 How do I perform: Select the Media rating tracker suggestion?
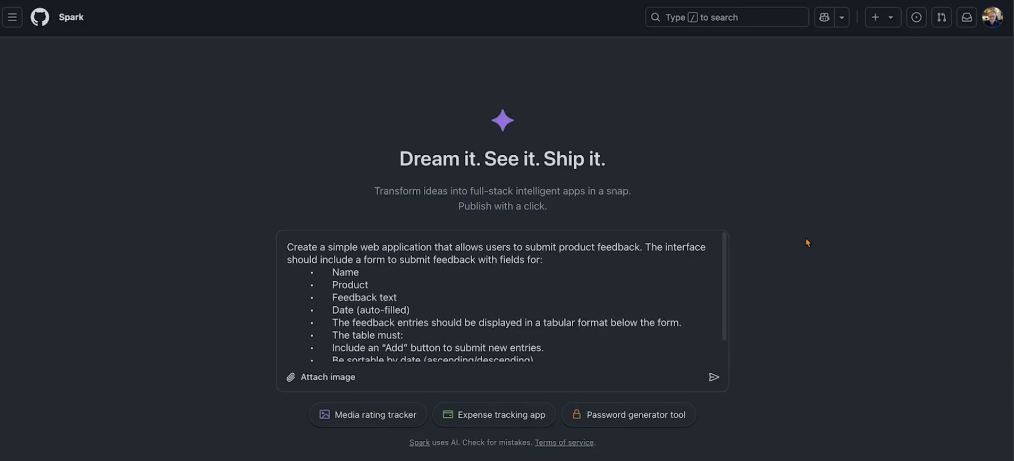coord(368,415)
